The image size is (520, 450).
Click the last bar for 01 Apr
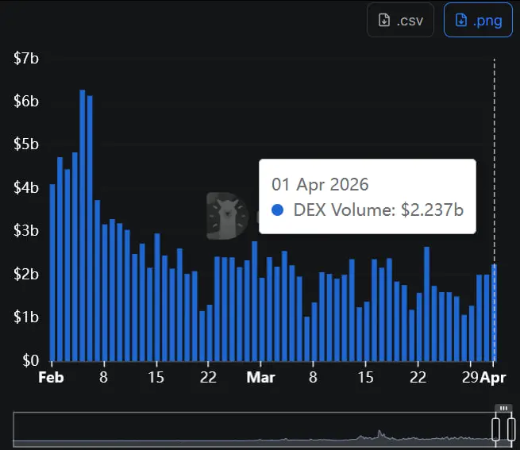pos(494,313)
